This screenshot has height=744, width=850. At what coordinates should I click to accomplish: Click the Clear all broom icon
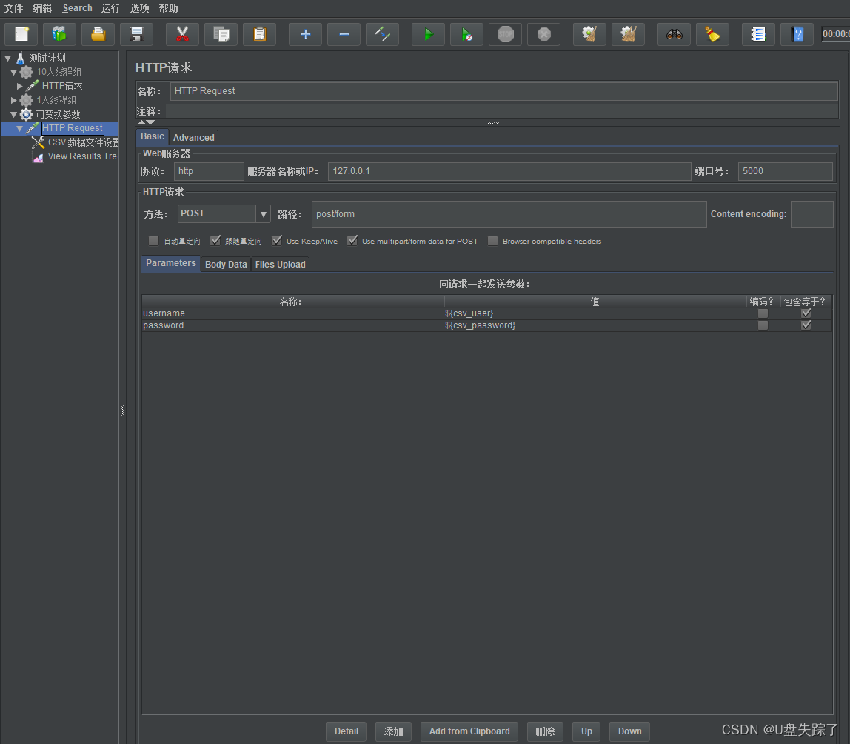pos(628,35)
